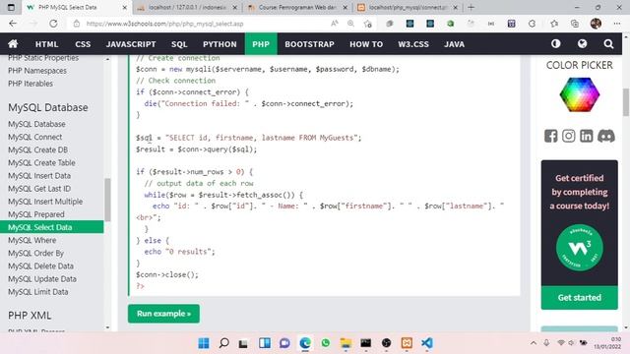Open browser extensions puzzle icon
The image size is (630, 354).
(532, 24)
